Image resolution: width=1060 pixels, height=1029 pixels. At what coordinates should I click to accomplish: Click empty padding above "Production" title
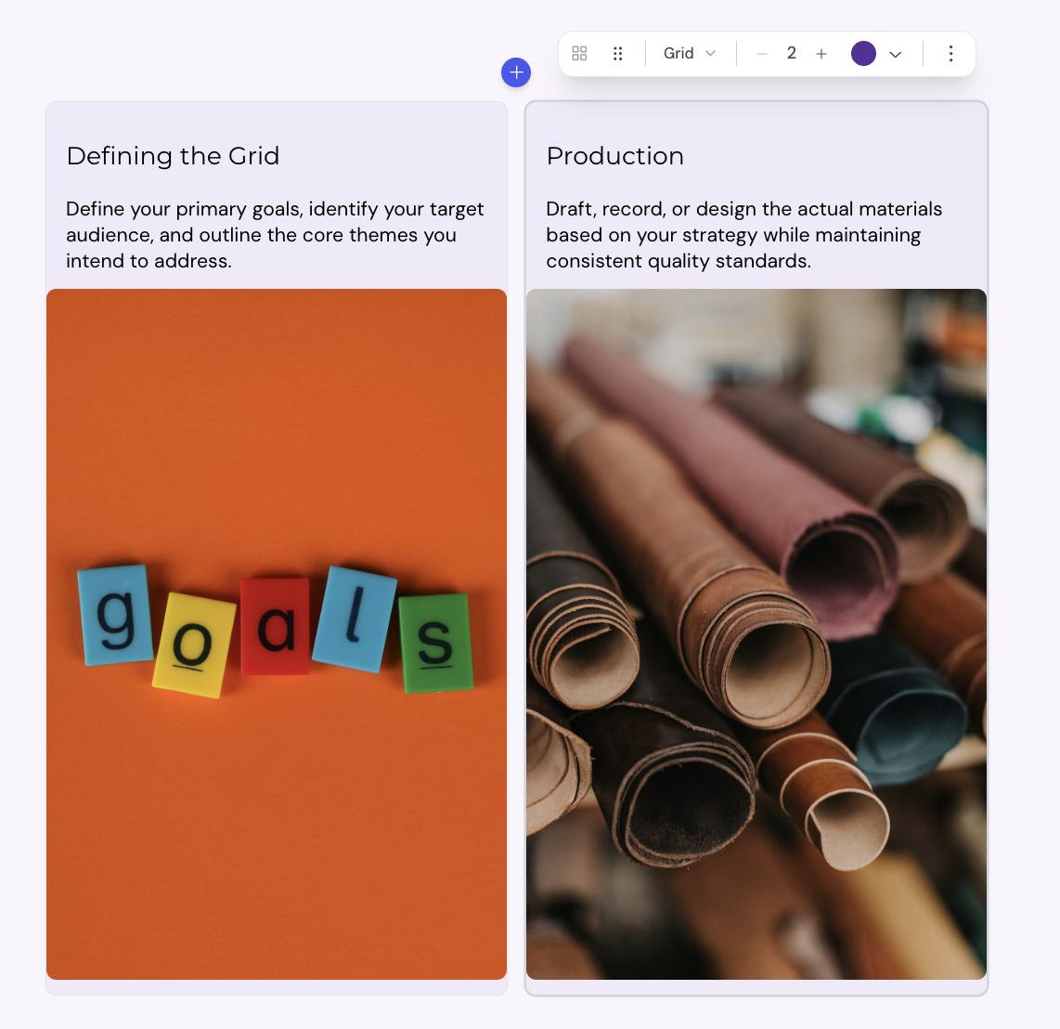coord(756,122)
